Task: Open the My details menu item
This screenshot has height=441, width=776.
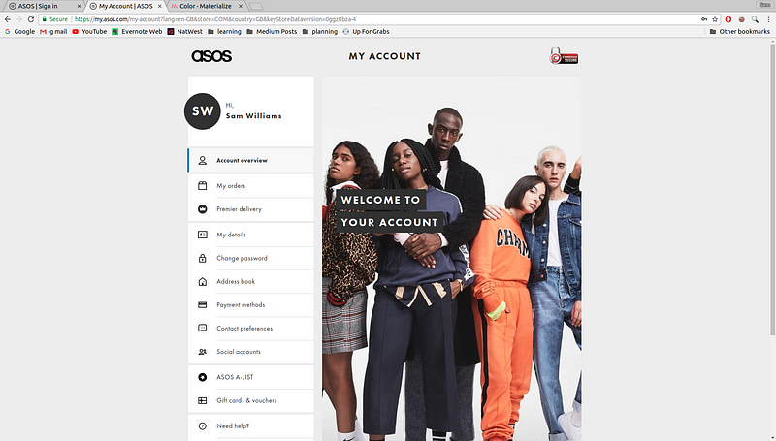Action: pos(251,235)
